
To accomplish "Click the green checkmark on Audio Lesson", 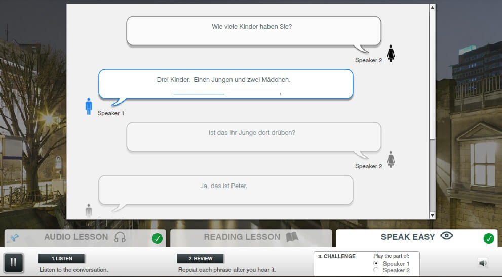I will click(157, 239).
